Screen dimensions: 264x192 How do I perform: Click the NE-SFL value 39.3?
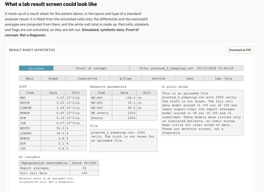[124, 103]
